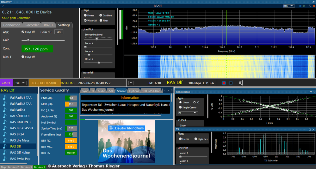The height and width of the screenshot is (169, 316).
Task: Click the 057.120 ppm correction field
Action: (x=37, y=49)
